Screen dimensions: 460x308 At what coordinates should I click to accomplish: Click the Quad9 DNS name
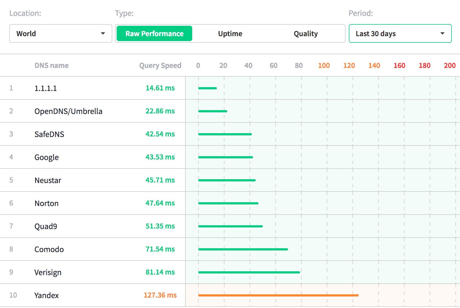46,226
